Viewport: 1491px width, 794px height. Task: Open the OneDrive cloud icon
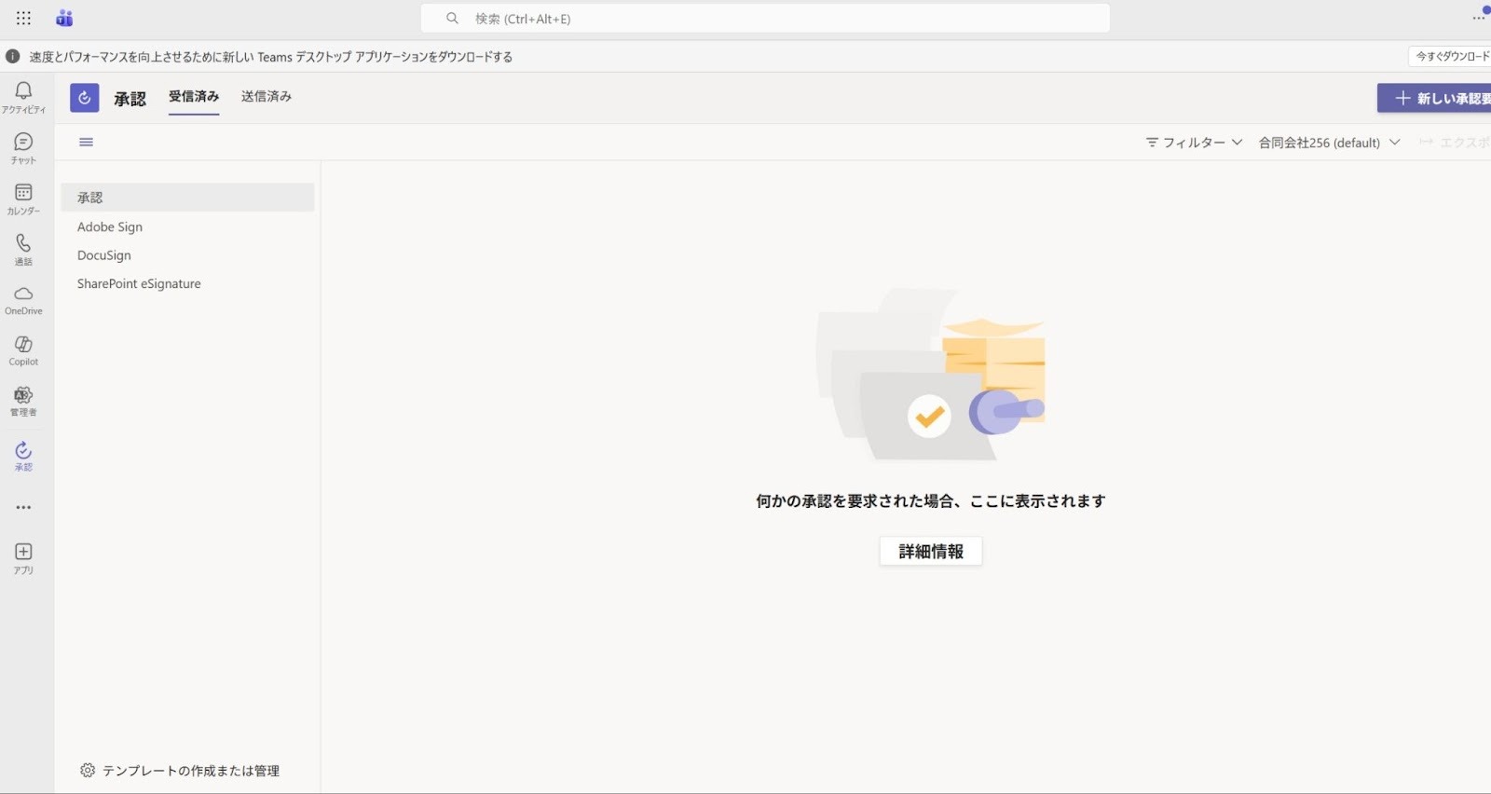tap(23, 294)
